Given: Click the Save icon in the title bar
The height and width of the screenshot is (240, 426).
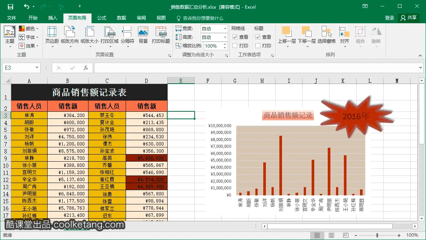Looking at the screenshot, I should point(10,6).
